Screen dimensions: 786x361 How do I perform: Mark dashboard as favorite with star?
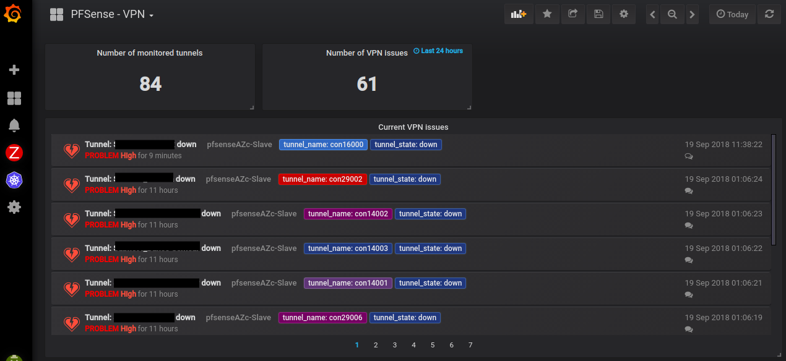(547, 14)
